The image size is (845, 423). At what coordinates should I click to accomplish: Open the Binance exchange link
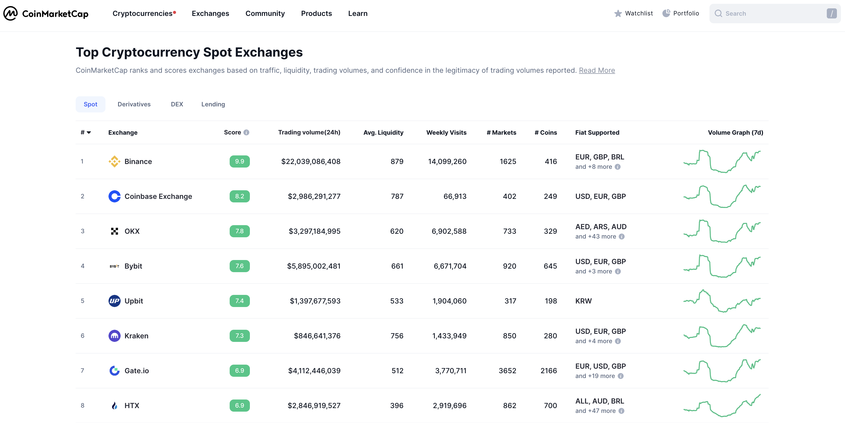pos(138,161)
